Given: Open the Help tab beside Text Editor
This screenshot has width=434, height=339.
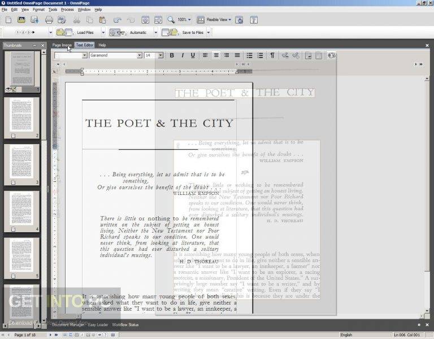Looking at the screenshot, I should [102, 45].
